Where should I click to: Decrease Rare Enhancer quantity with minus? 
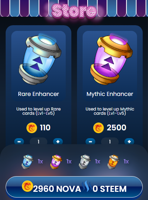click(x=19, y=141)
